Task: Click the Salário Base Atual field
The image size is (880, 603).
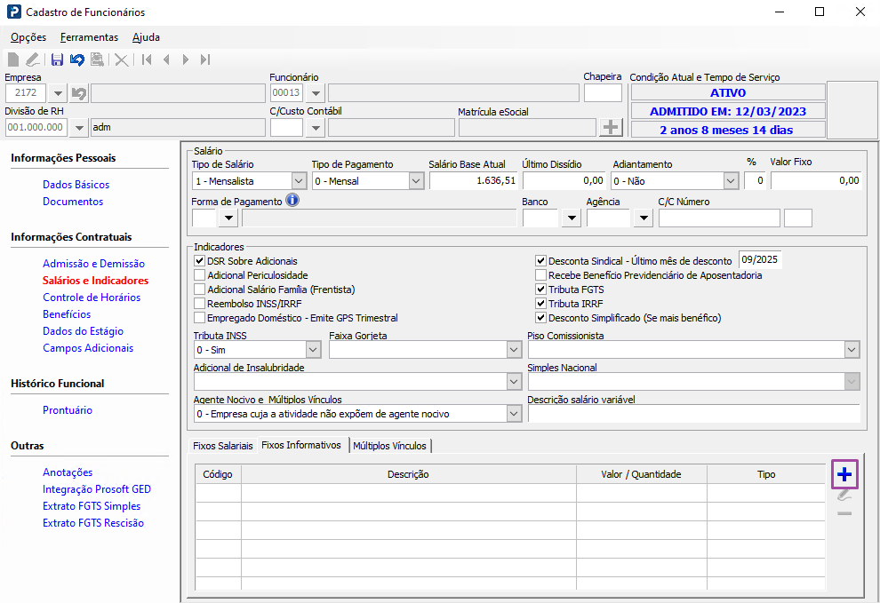Action: tap(474, 180)
